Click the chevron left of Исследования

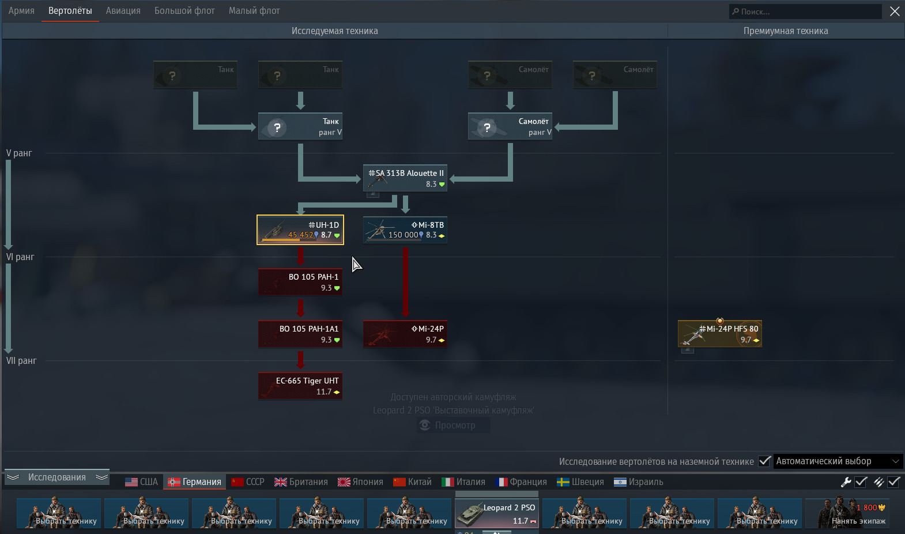(13, 477)
